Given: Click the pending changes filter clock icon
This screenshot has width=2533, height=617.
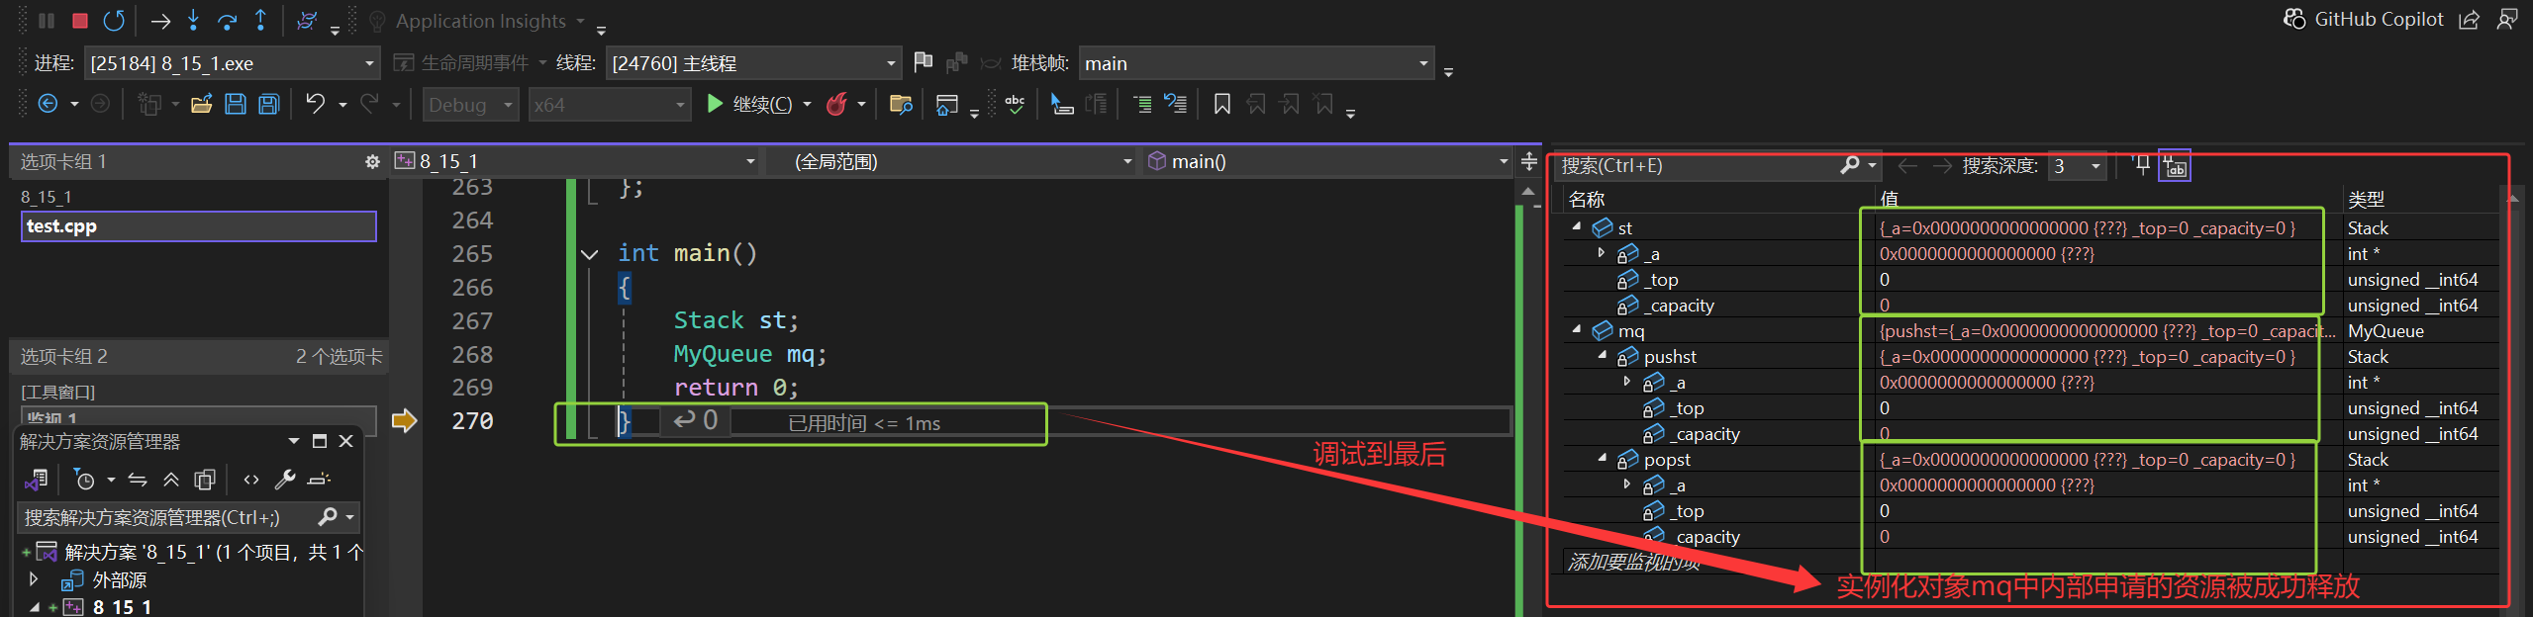Looking at the screenshot, I should (x=85, y=480).
